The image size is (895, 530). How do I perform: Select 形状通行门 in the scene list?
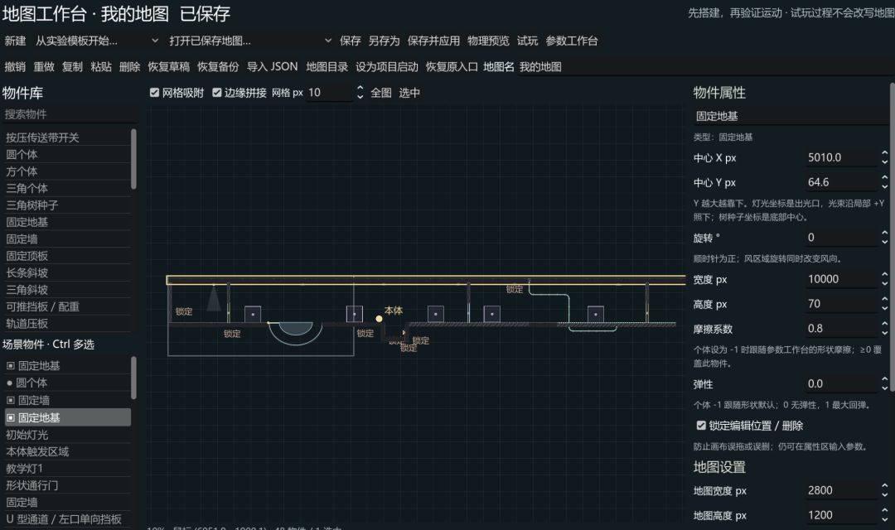click(x=67, y=485)
